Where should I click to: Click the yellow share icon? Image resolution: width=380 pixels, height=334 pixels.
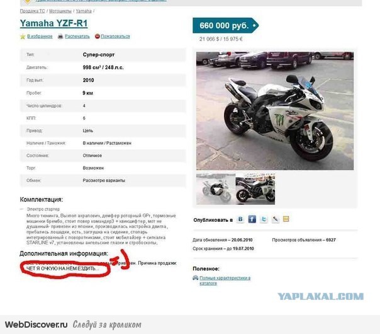(x=286, y=219)
